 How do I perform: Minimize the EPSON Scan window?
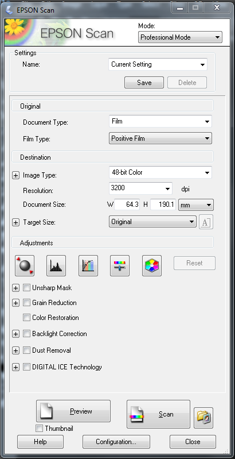[x=180, y=8]
